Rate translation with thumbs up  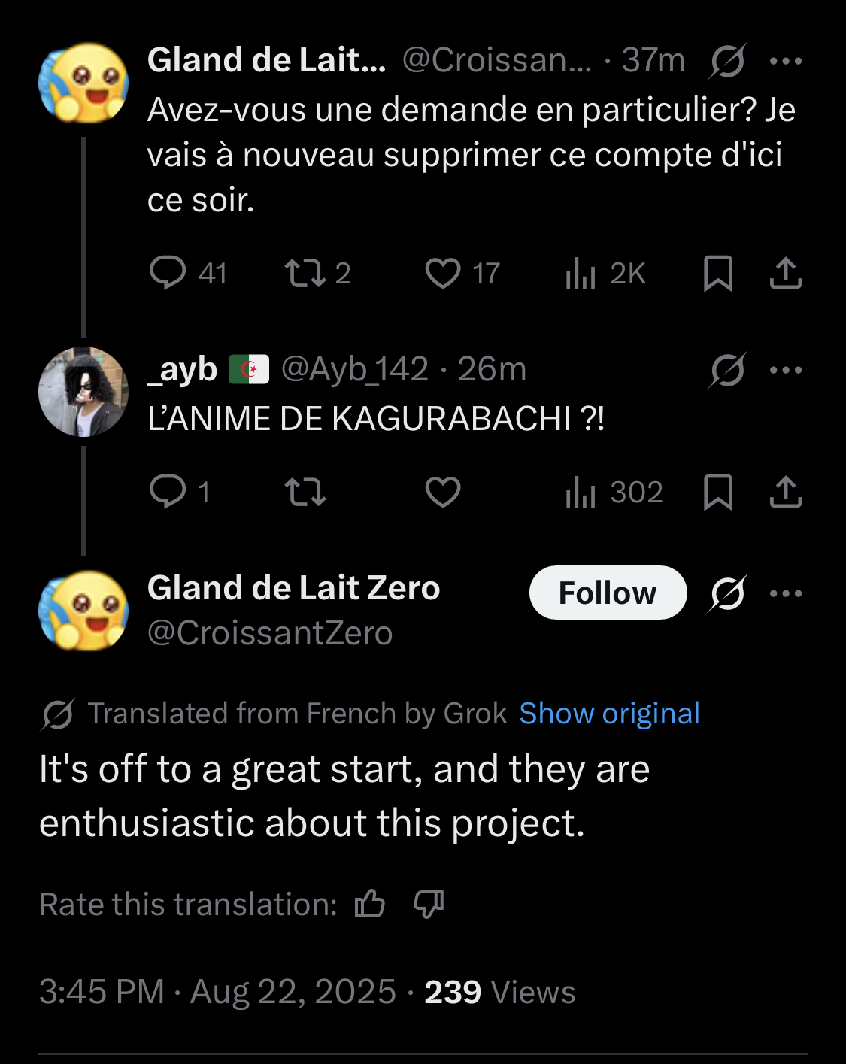click(x=370, y=903)
